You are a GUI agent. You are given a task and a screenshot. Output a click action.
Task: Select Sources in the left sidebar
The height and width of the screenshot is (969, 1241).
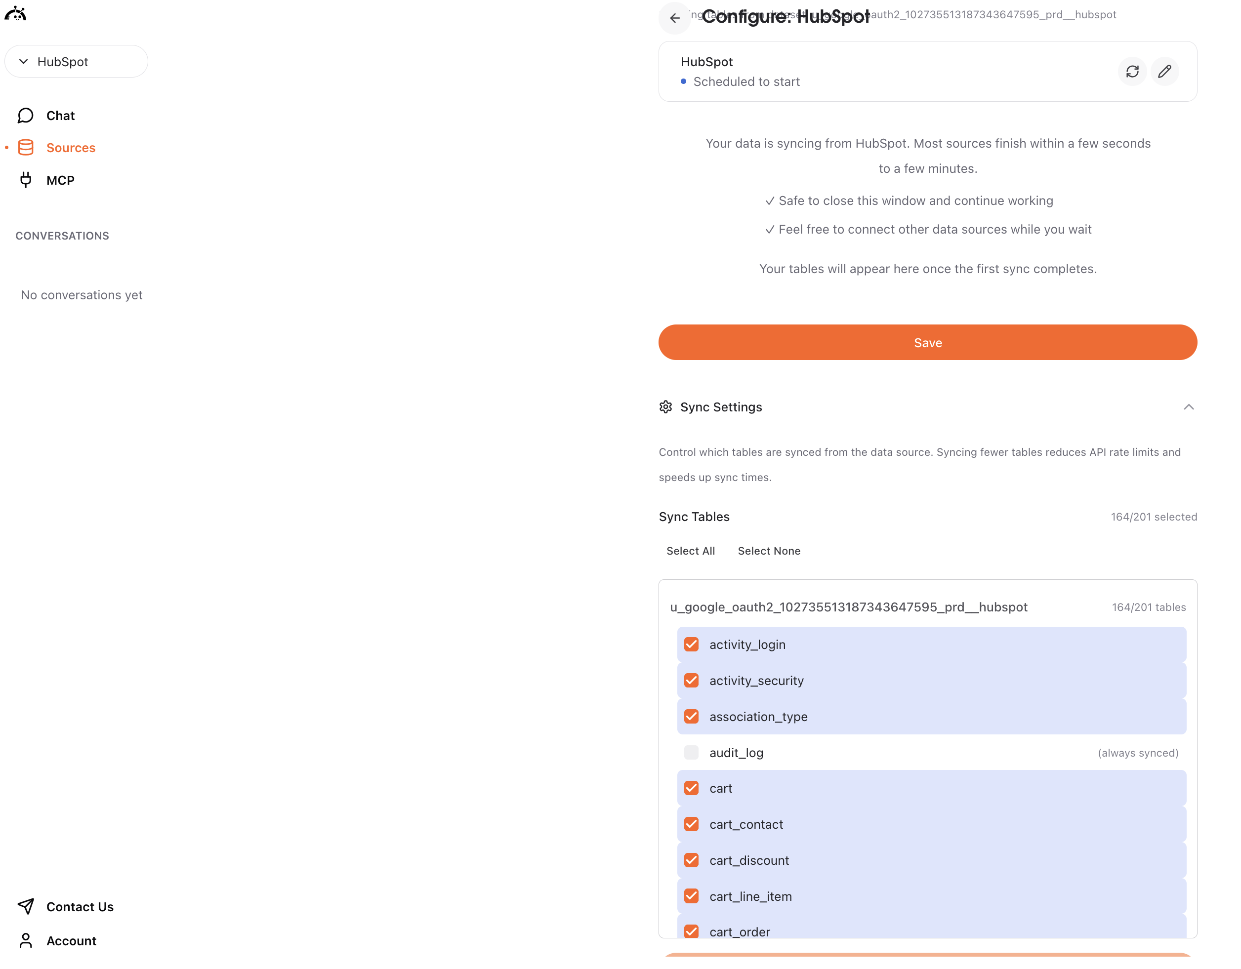(71, 147)
